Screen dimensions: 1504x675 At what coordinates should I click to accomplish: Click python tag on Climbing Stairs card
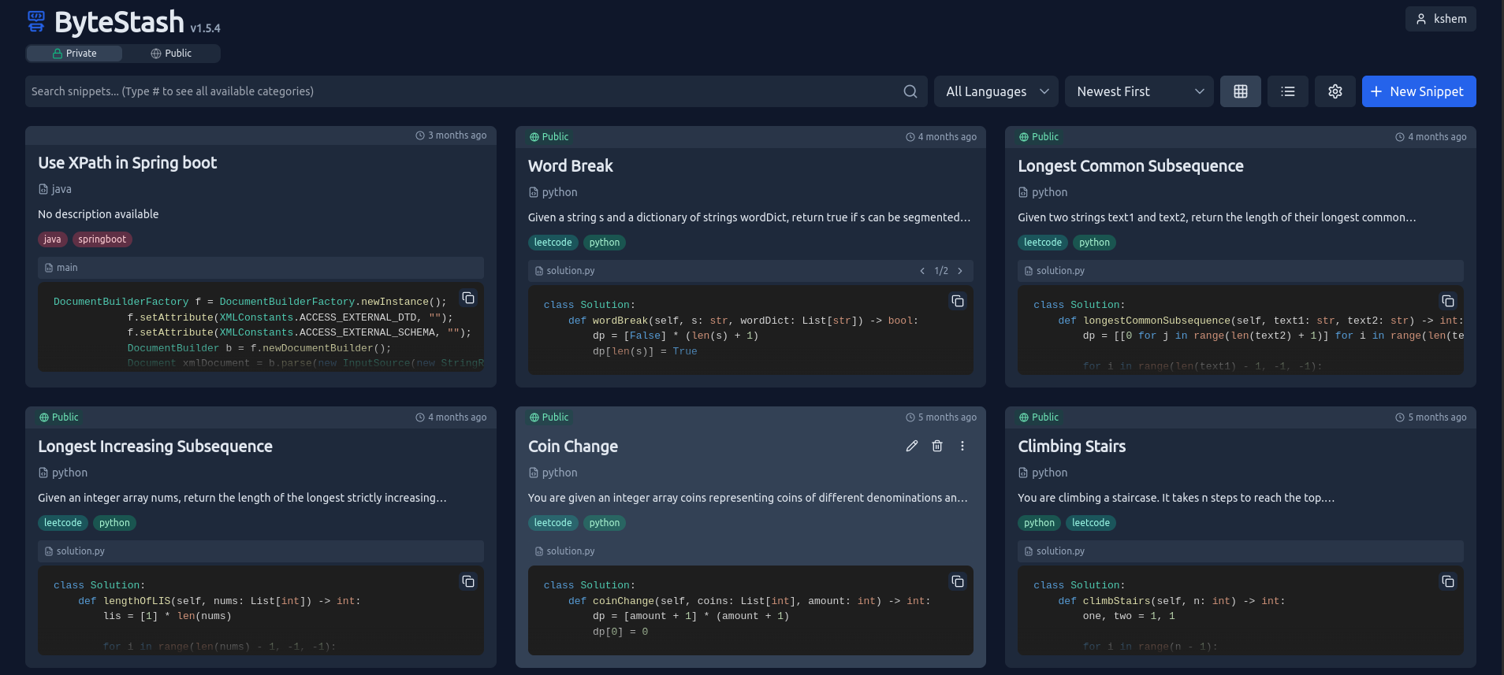pyautogui.click(x=1039, y=523)
